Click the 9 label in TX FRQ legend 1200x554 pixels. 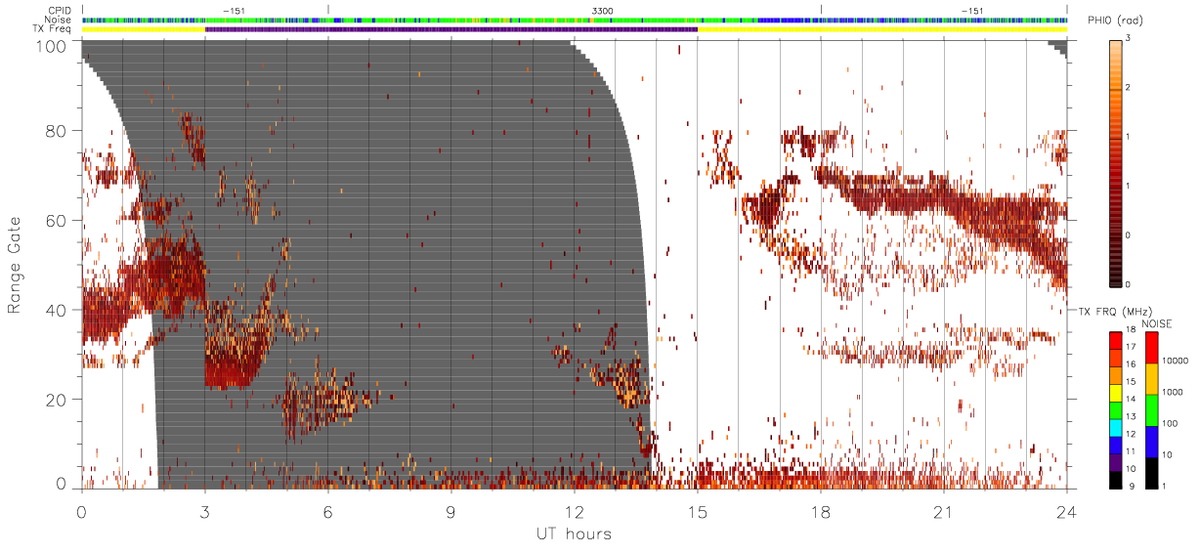point(1131,486)
